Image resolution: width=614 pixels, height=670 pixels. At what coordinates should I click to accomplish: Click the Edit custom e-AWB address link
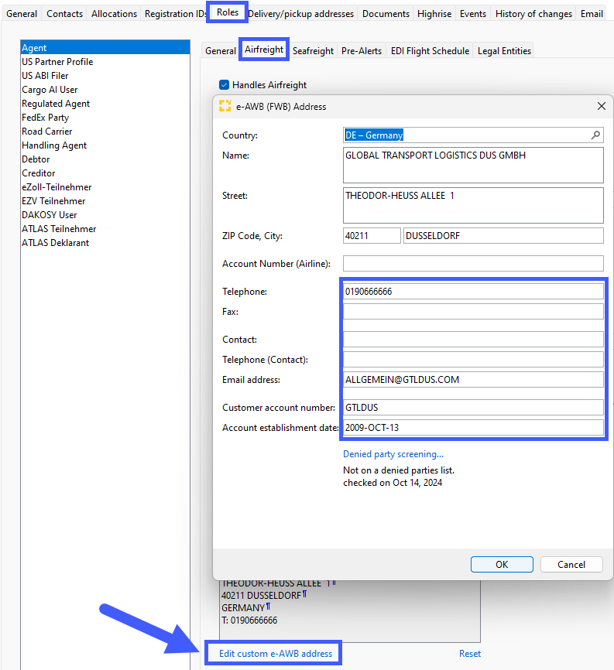pyautogui.click(x=276, y=654)
